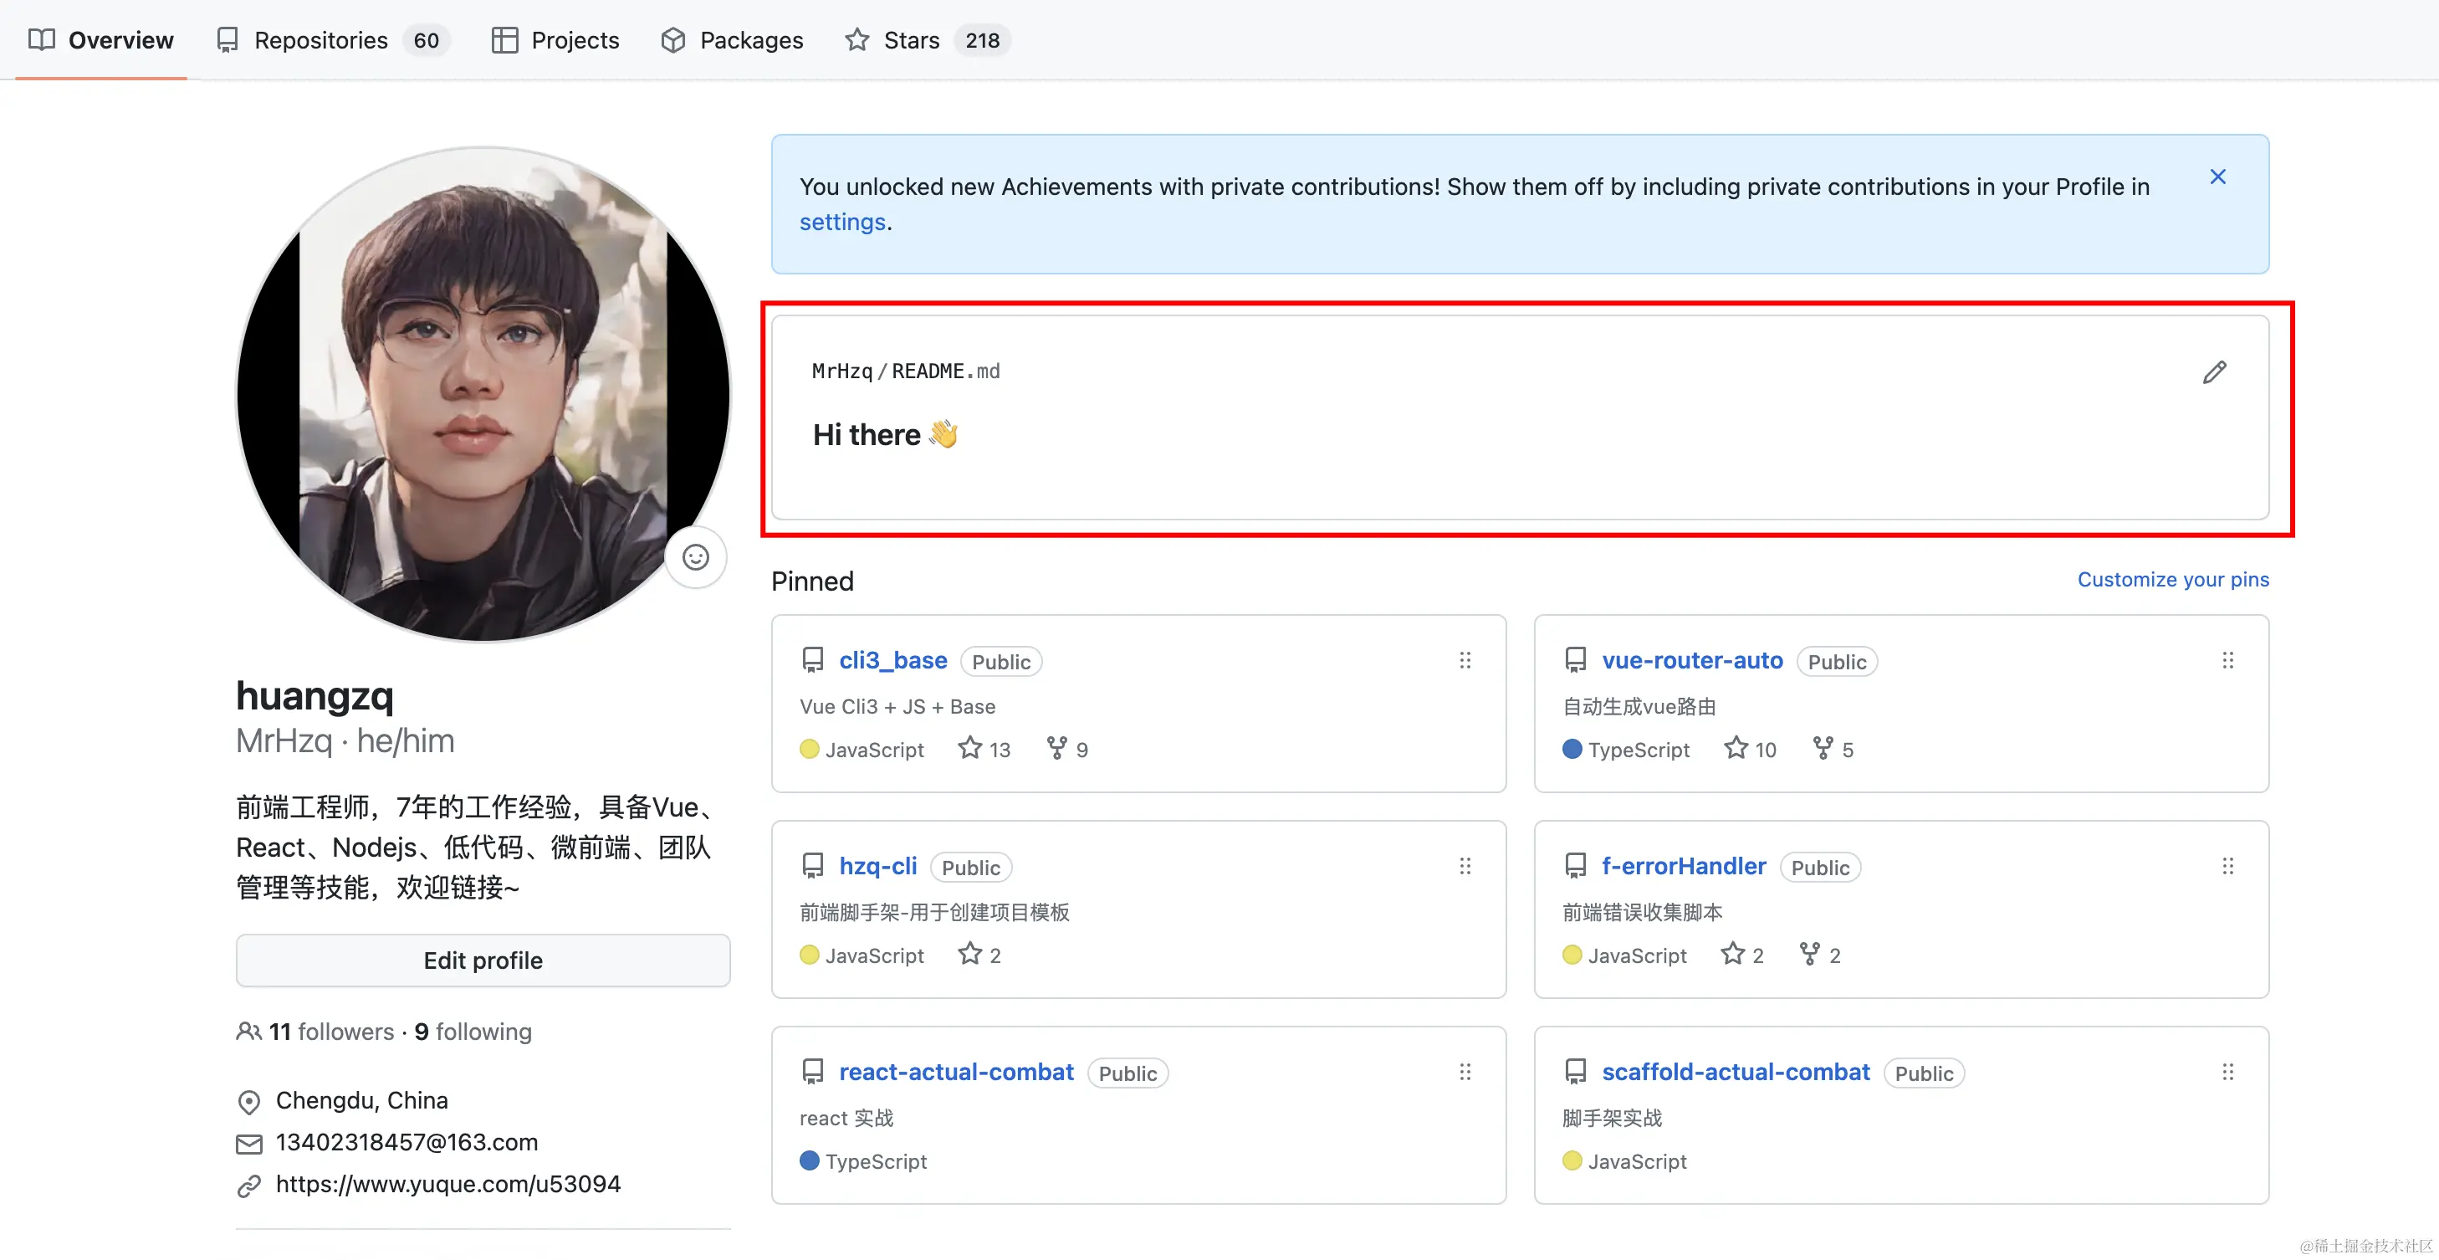This screenshot has height=1260, width=2439.
Task: View the 9 following list
Action: click(473, 1032)
